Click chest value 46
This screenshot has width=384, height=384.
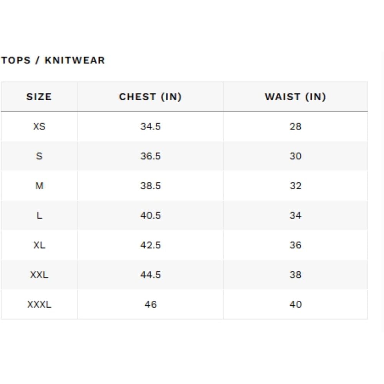pyautogui.click(x=150, y=305)
